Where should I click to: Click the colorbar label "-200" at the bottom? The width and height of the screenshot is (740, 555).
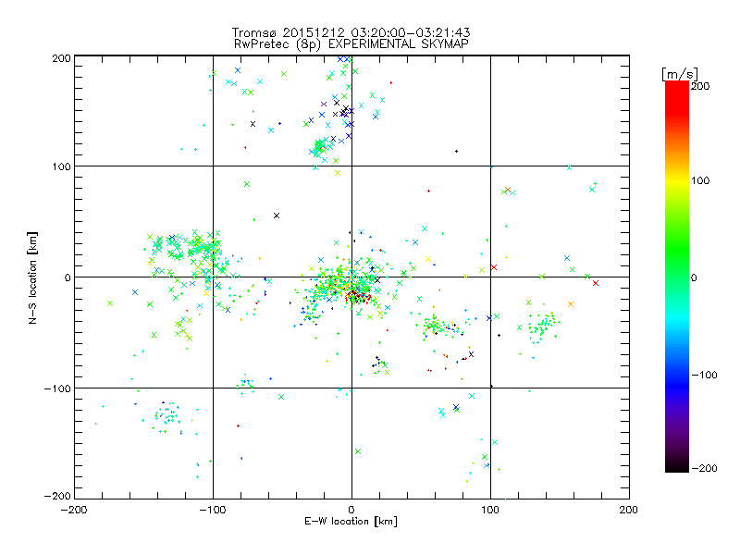tap(704, 468)
